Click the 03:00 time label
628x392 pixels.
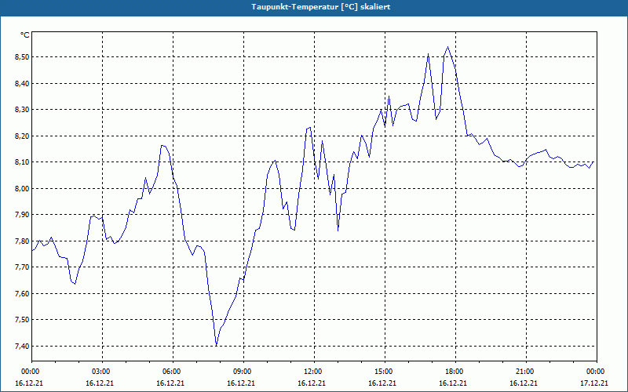(x=100, y=372)
